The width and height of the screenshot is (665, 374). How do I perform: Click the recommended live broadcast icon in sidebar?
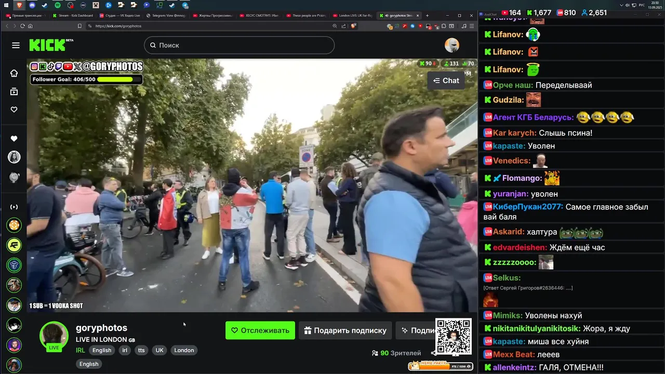tap(14, 207)
